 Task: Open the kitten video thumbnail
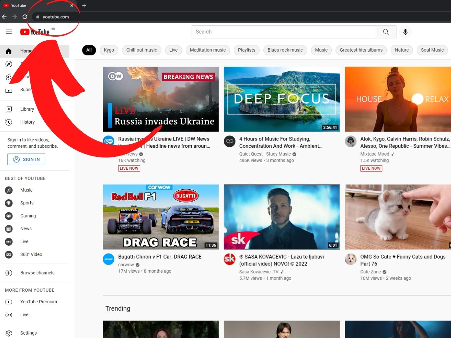(398, 217)
